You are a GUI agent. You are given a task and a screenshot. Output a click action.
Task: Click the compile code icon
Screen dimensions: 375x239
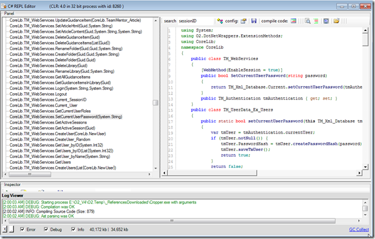293,21
